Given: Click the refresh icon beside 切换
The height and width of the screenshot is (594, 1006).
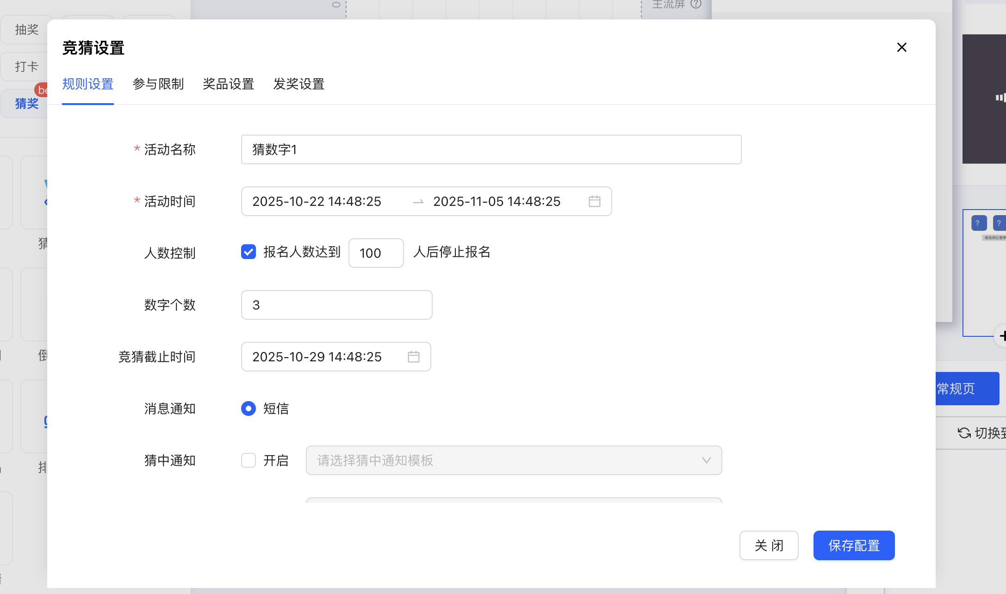Looking at the screenshot, I should (x=964, y=433).
